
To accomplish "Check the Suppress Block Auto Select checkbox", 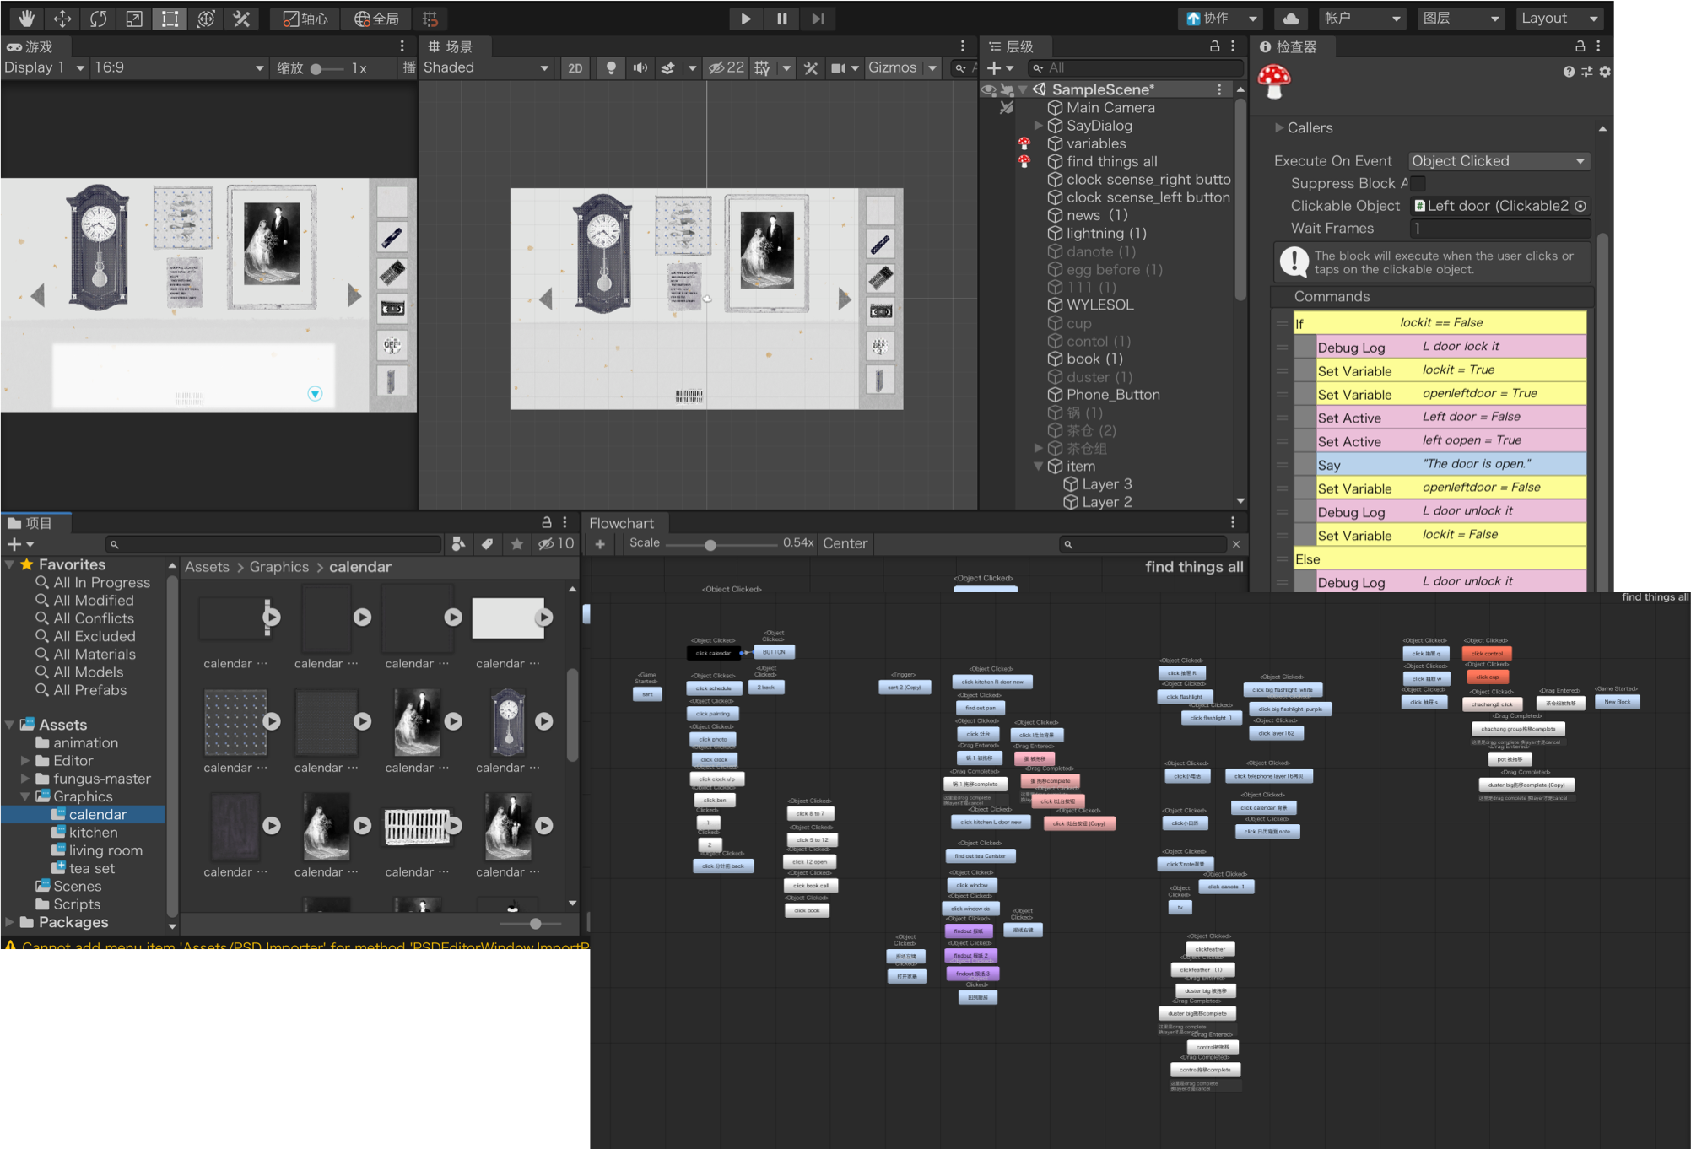I will 1418,183.
